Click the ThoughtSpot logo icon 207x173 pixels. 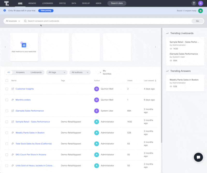click(x=6, y=3)
